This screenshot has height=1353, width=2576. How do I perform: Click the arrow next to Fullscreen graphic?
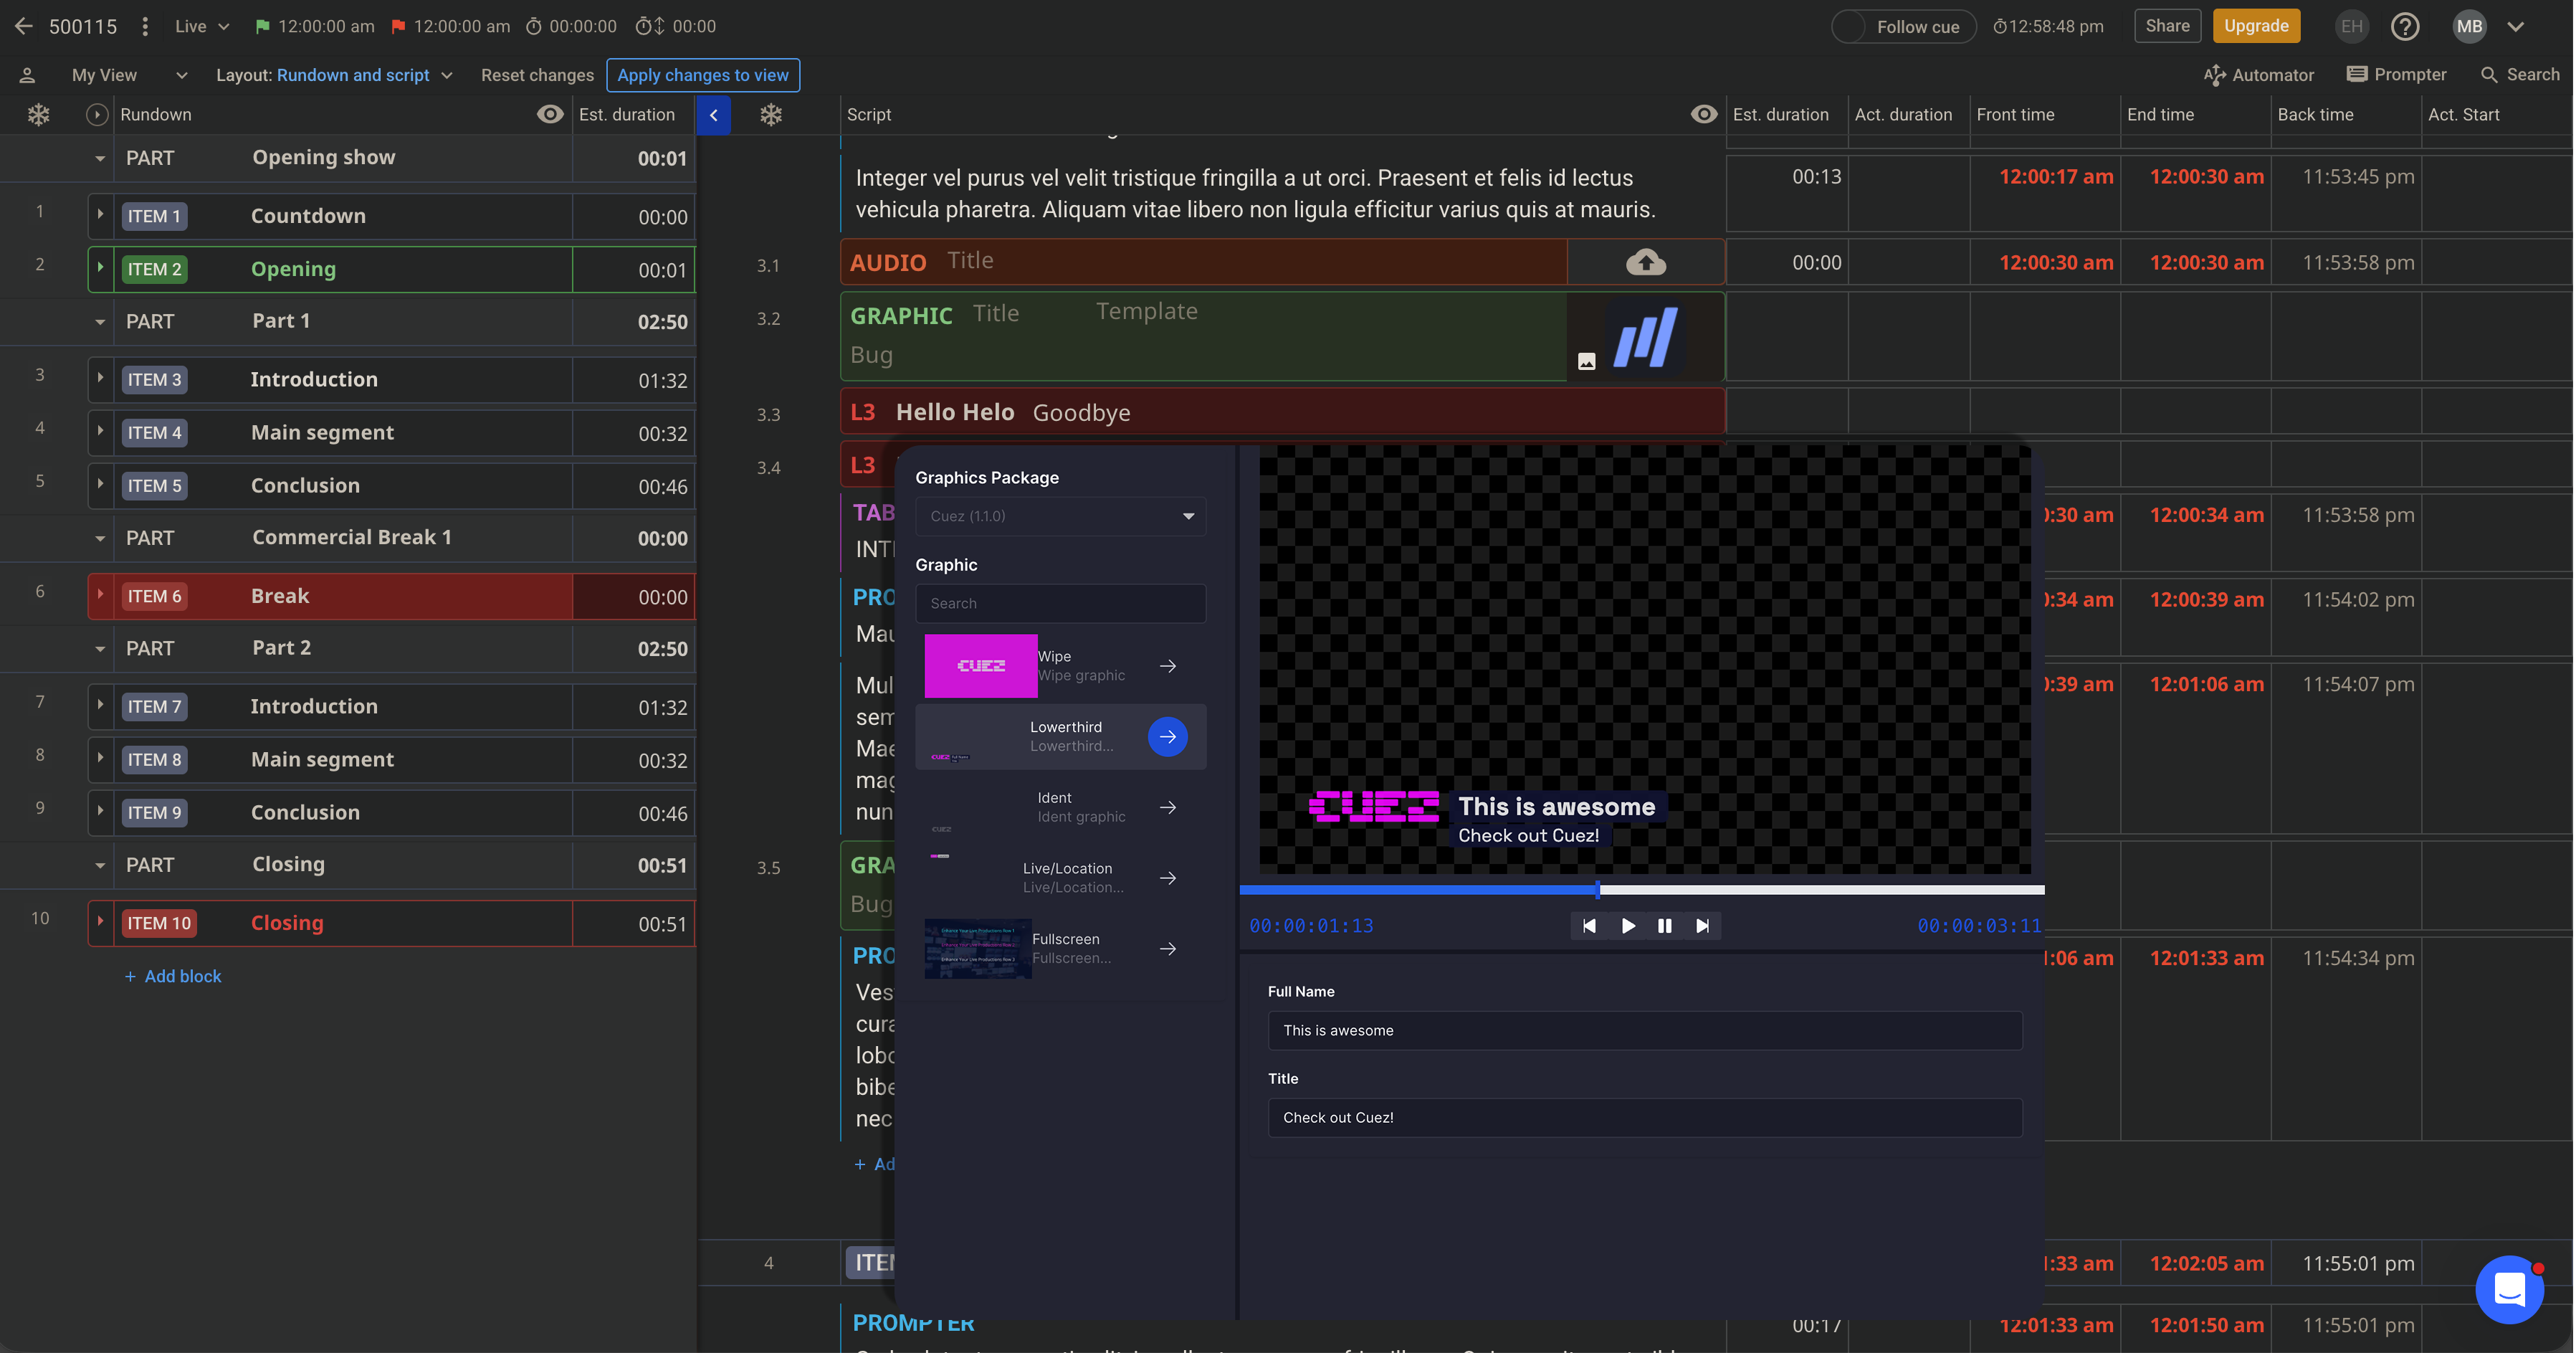(1168, 949)
